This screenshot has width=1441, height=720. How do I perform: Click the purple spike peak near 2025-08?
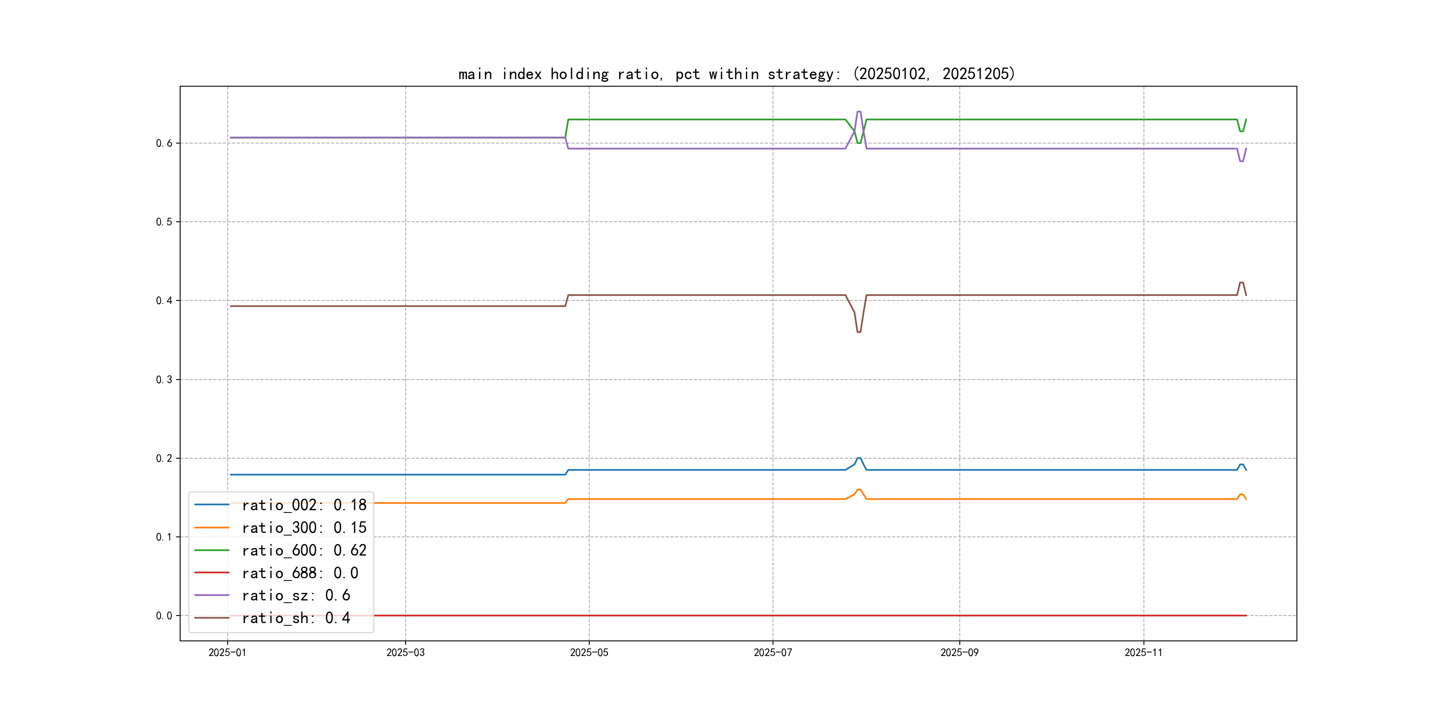[859, 112]
